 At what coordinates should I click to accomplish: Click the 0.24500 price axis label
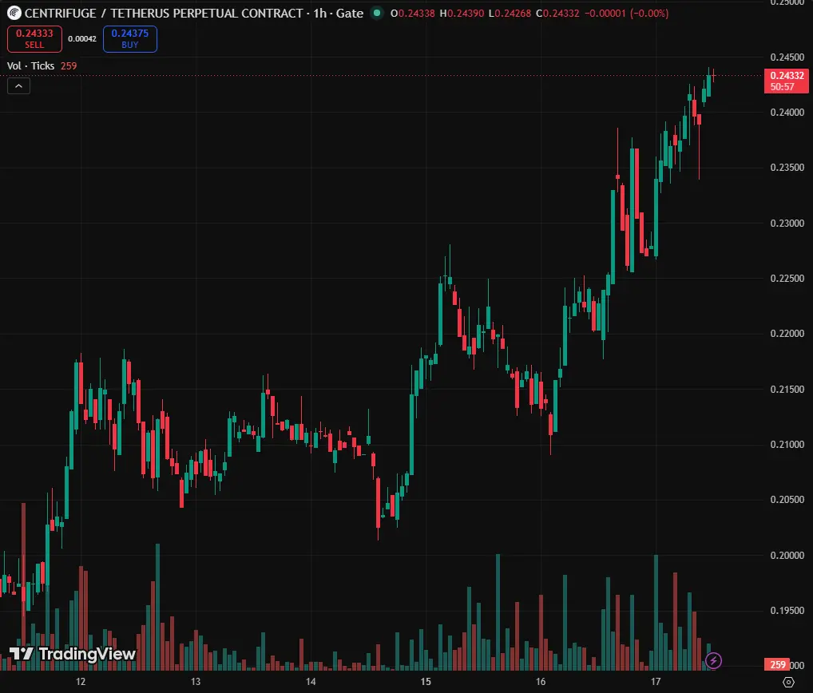[x=787, y=57]
